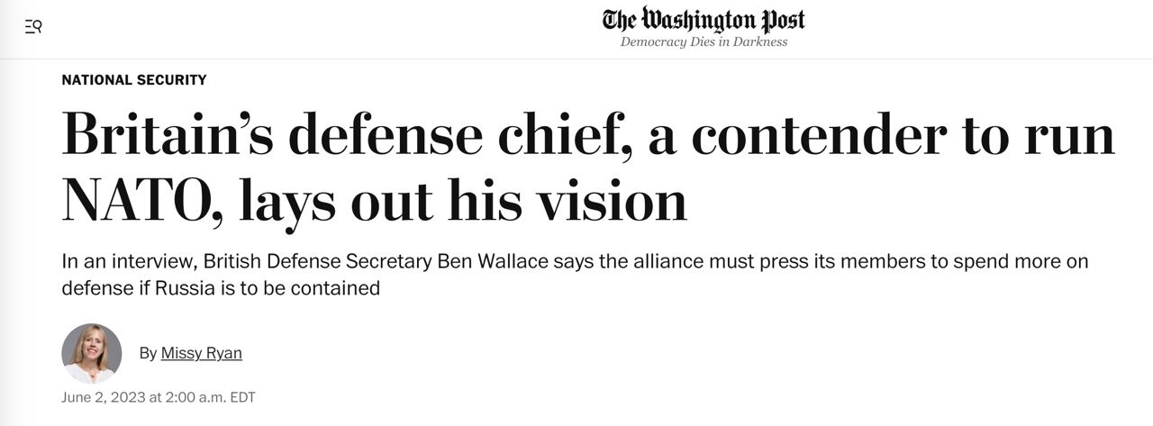Click The Washington Post masthead logo

(x=704, y=20)
